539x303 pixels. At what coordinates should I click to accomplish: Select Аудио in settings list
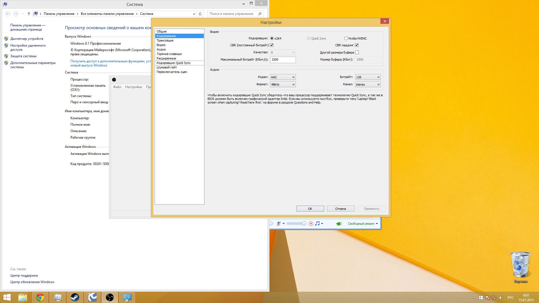click(179, 49)
